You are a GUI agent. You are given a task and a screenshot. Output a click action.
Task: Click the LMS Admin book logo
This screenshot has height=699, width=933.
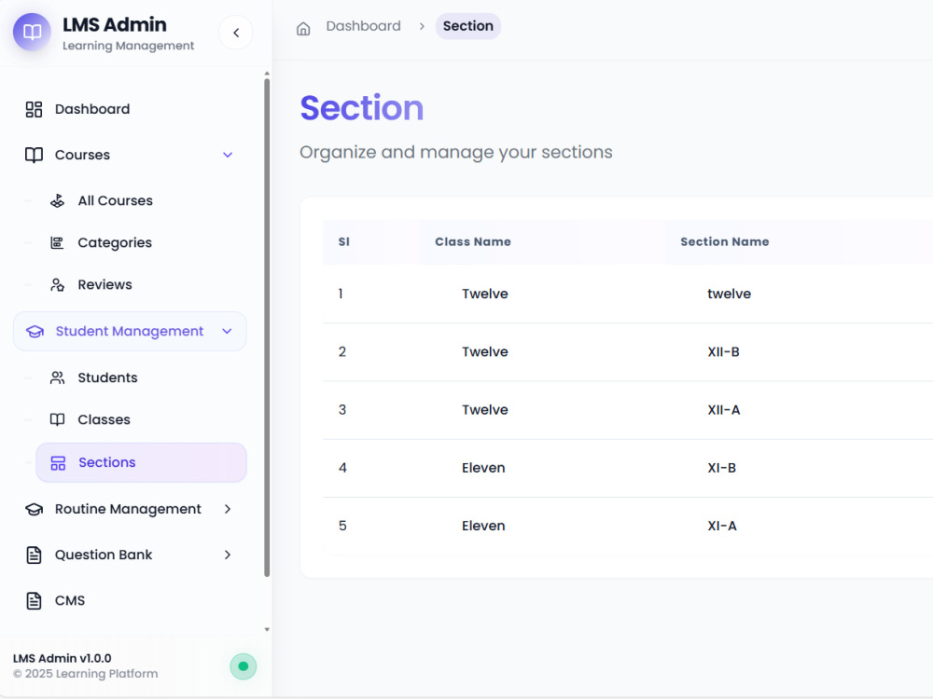[32, 32]
